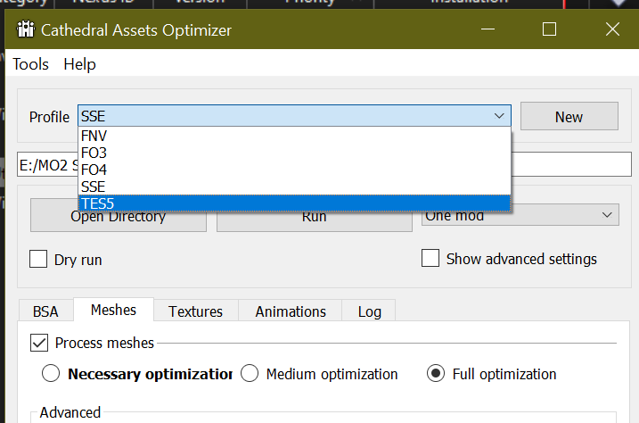639x423 pixels.
Task: Switch to the BSA tab
Action: tap(45, 311)
